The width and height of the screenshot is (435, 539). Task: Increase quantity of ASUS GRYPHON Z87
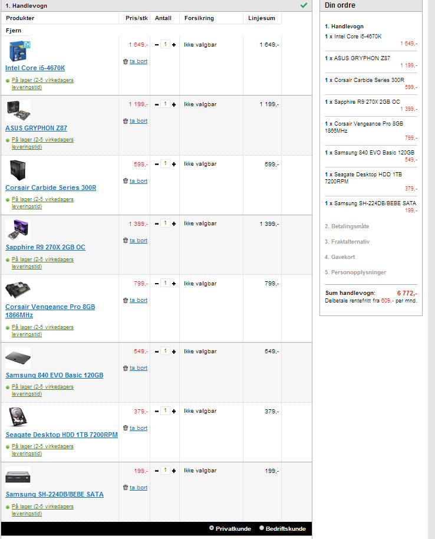coord(174,104)
